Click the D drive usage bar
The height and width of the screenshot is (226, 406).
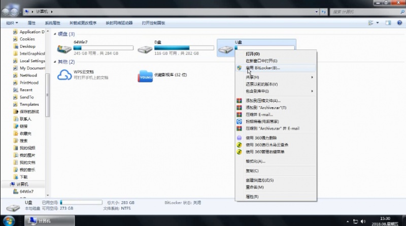184,48
